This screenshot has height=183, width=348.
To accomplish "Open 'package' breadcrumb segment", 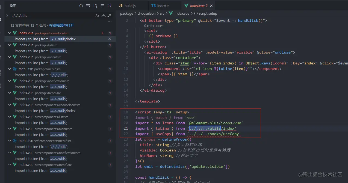I will pos(127,13).
